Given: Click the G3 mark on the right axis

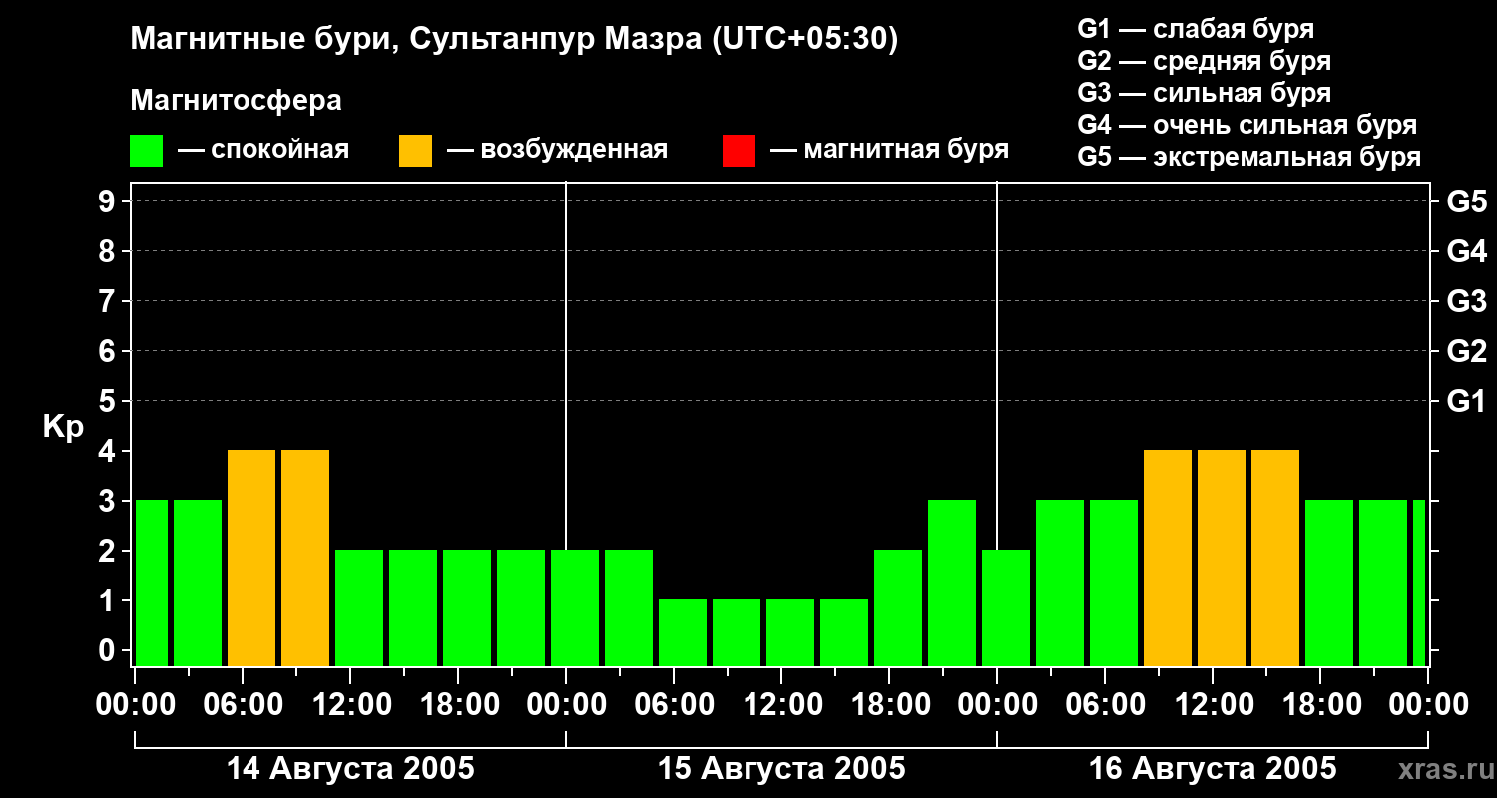Looking at the screenshot, I should (x=1467, y=301).
